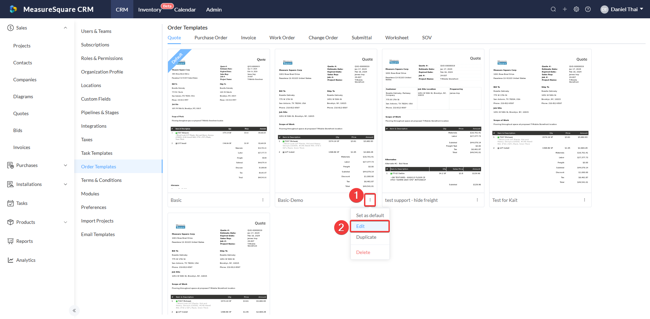The width and height of the screenshot is (650, 319).
Task: Select the Quote tab
Action: (174, 38)
